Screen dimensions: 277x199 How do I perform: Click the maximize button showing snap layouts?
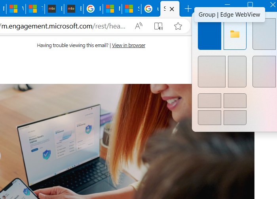(x=250, y=4)
